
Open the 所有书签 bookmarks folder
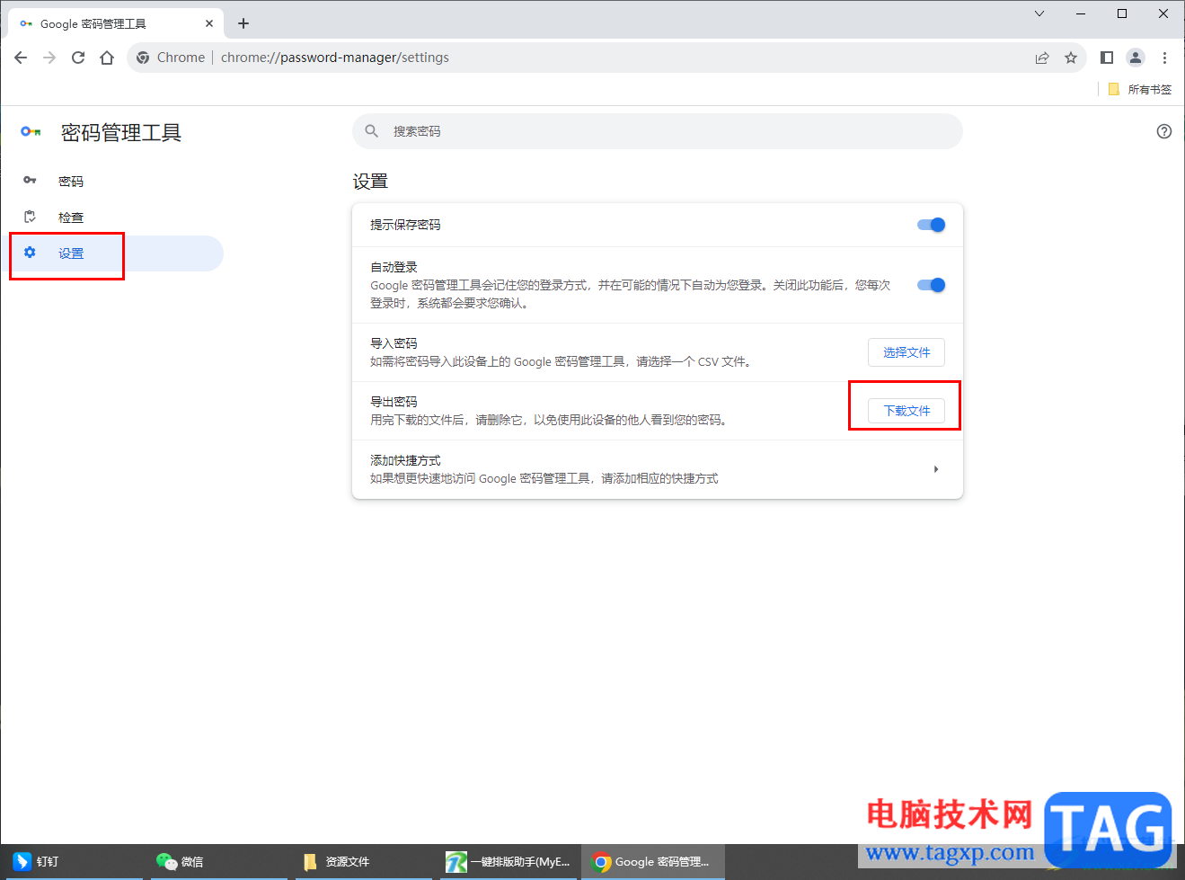tap(1139, 89)
